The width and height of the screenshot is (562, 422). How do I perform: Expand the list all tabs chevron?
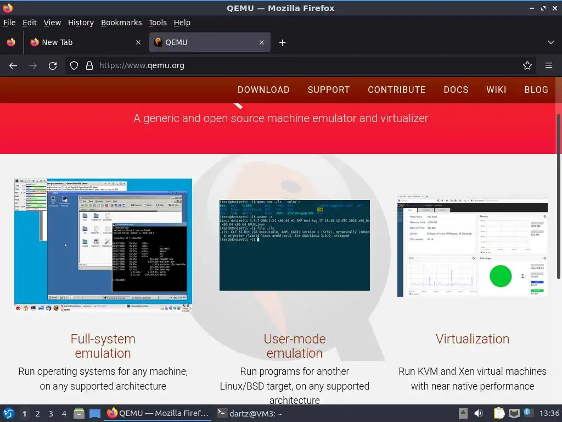pyautogui.click(x=551, y=42)
